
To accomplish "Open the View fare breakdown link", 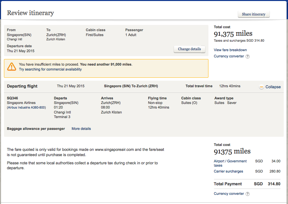I will tap(230, 50).
